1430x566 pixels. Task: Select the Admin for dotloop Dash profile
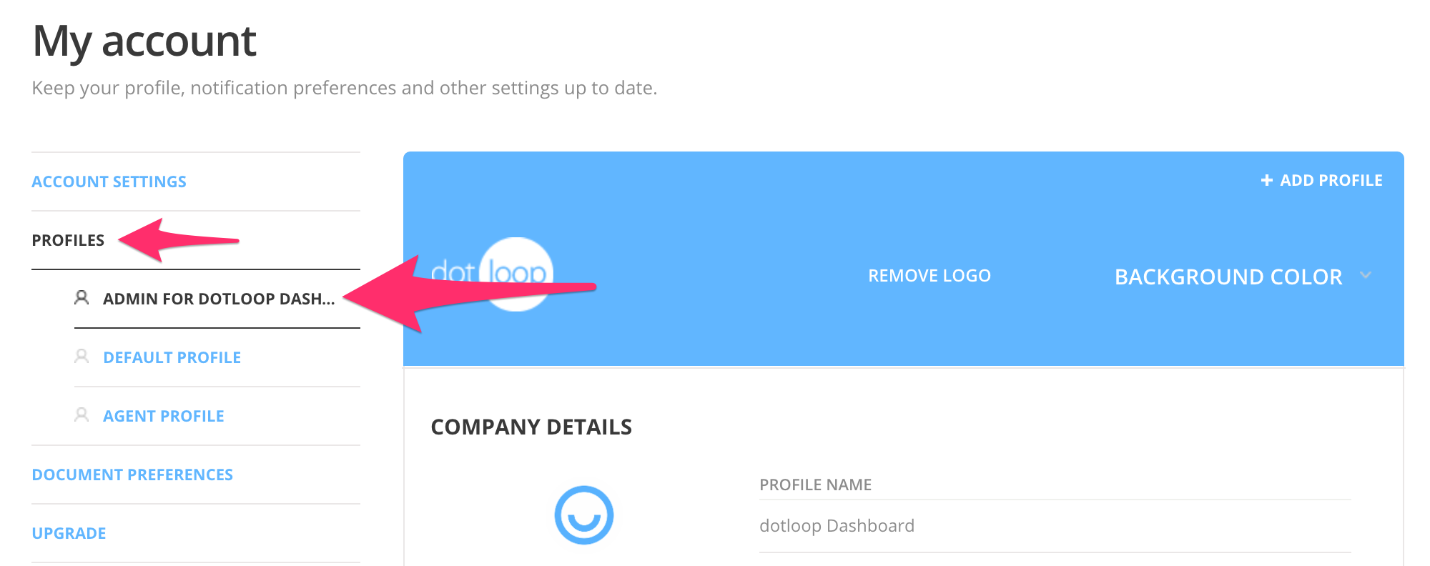pos(219,298)
